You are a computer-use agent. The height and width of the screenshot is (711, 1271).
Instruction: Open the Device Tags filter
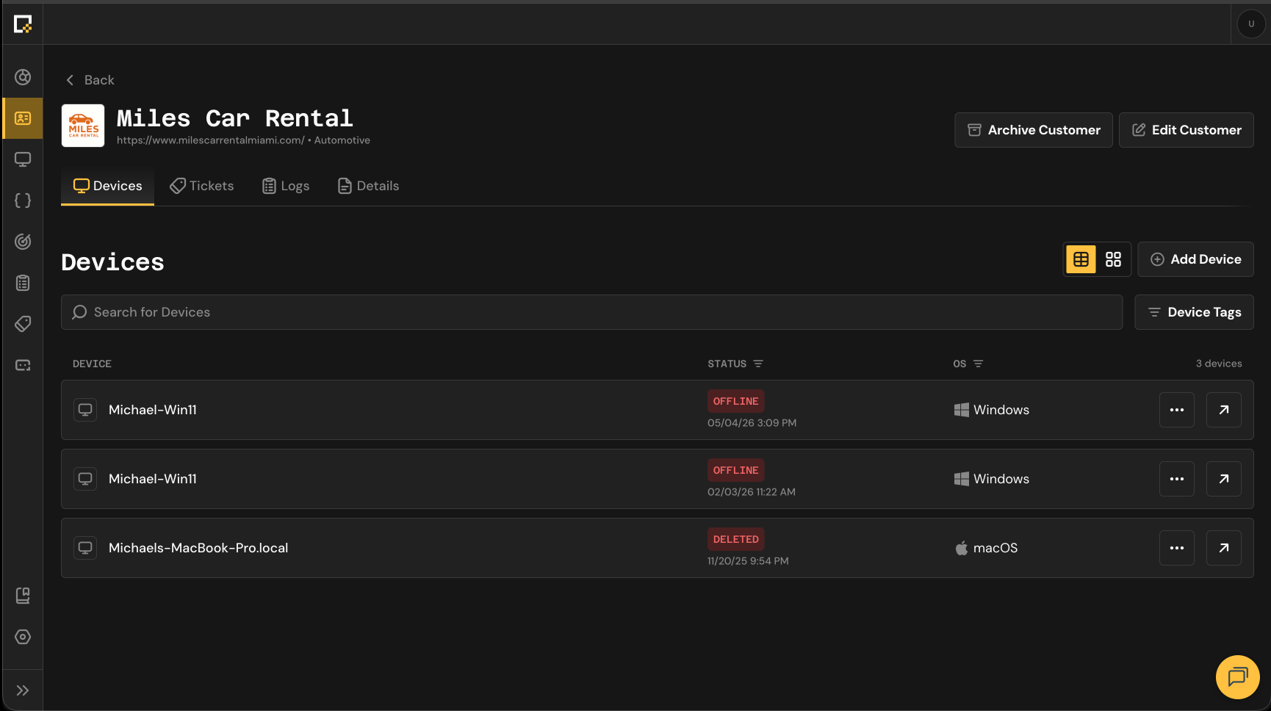pos(1194,312)
